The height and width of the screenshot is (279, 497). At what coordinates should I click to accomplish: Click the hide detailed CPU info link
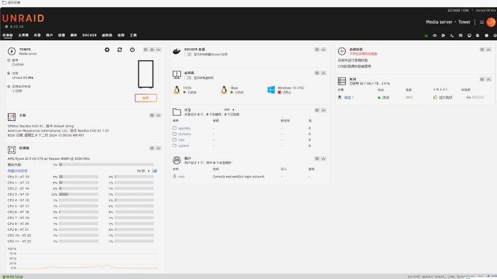pos(17,171)
